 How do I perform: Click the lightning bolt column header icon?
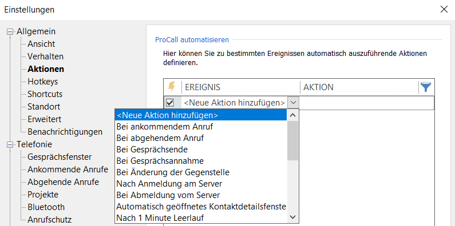click(172, 87)
